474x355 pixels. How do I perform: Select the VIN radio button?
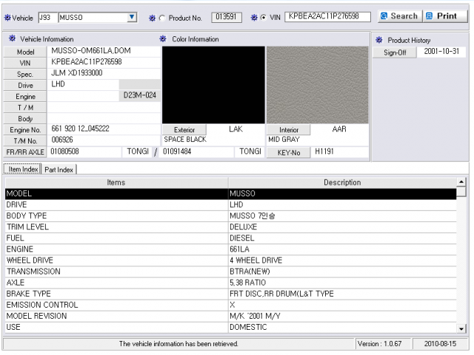click(264, 18)
